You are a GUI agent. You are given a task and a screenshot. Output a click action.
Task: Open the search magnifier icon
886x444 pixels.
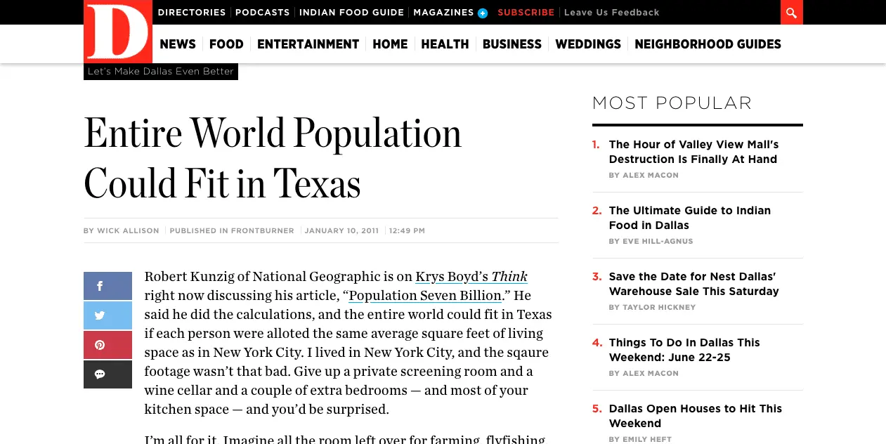pyautogui.click(x=791, y=13)
